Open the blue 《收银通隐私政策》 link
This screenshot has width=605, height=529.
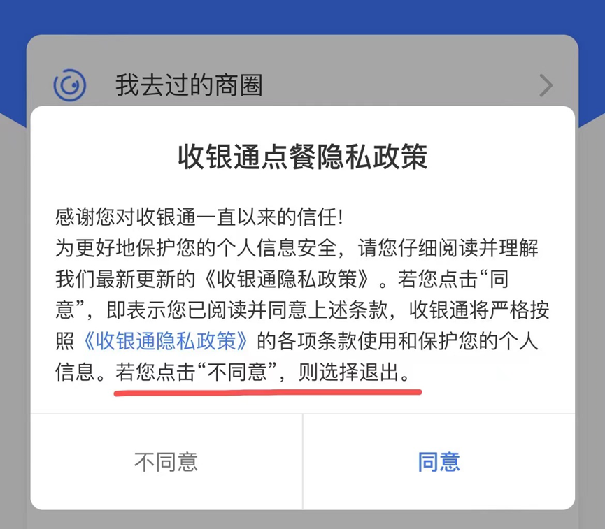[165, 341]
